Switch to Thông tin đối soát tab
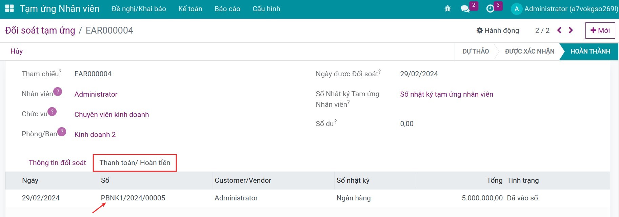This screenshot has width=619, height=217. pos(57,163)
